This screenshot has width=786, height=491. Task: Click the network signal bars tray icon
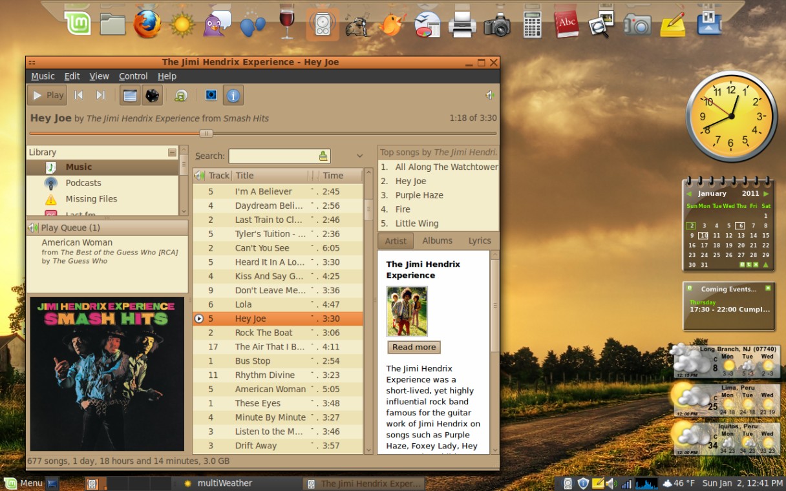point(626,483)
